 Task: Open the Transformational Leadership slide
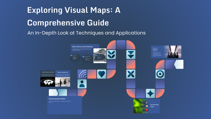48,78
